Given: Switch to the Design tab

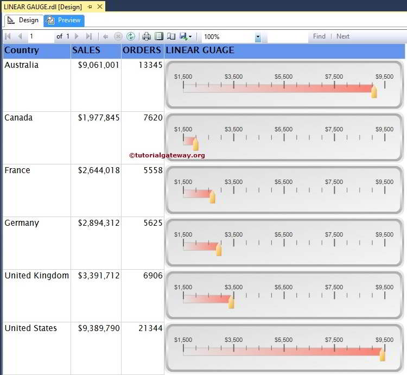Looking at the screenshot, I should click(x=23, y=20).
